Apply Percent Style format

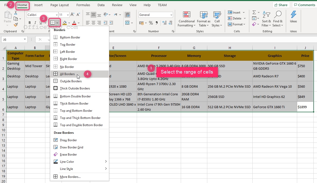[151, 23]
